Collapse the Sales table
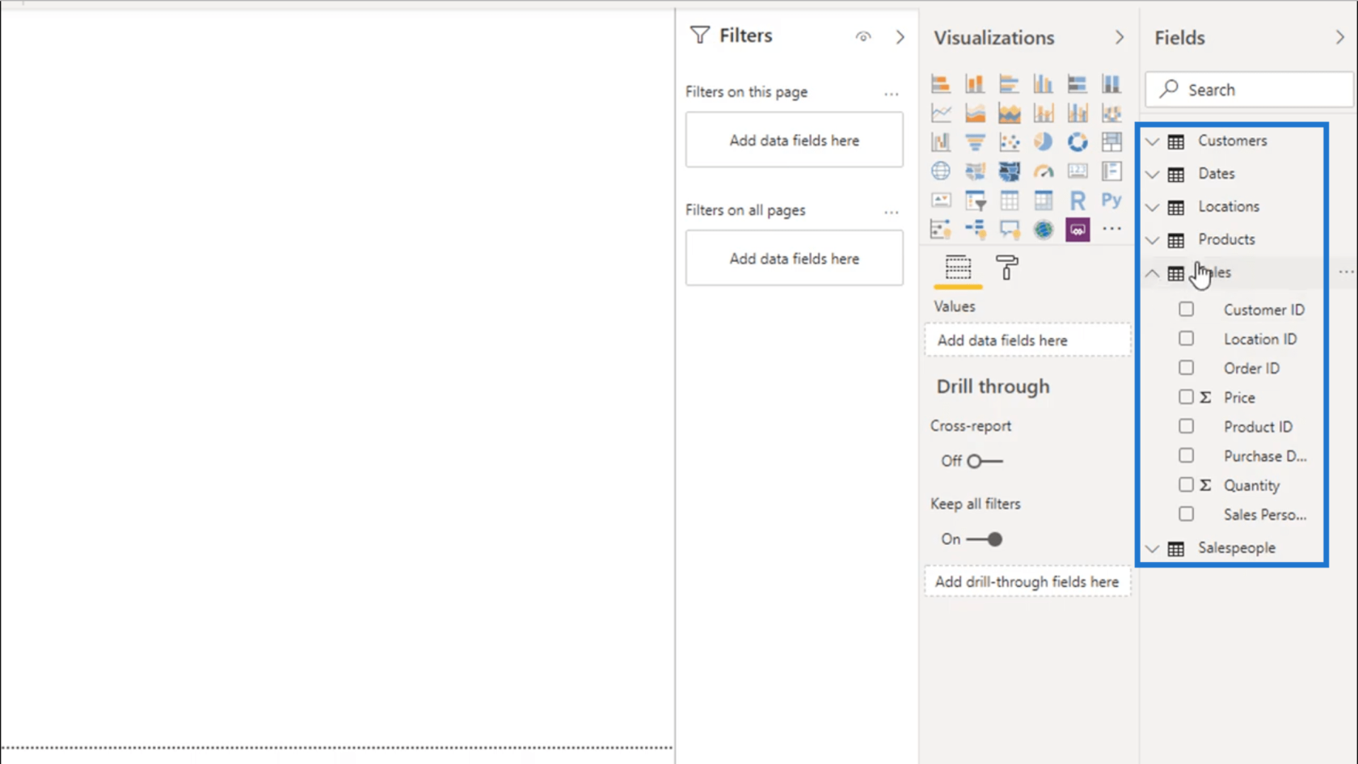Screen dimensions: 1358x764 (1153, 273)
